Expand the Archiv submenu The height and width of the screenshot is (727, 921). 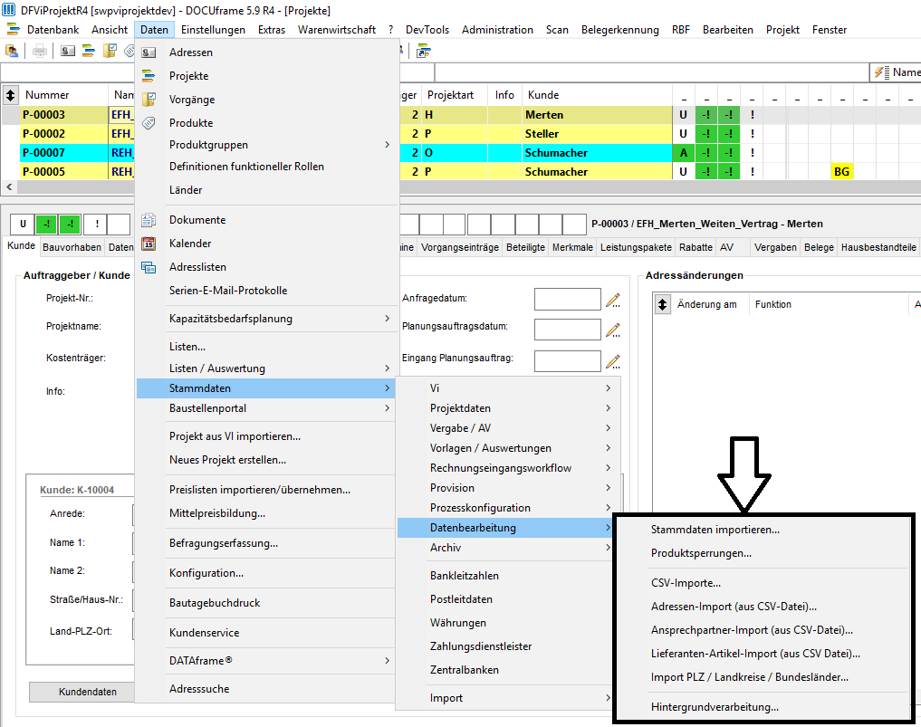coord(608,548)
